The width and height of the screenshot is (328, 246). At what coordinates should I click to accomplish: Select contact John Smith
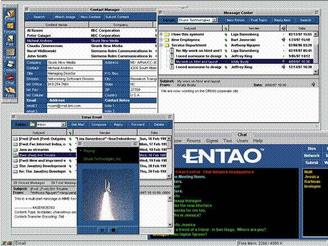pyautogui.click(x=91, y=56)
